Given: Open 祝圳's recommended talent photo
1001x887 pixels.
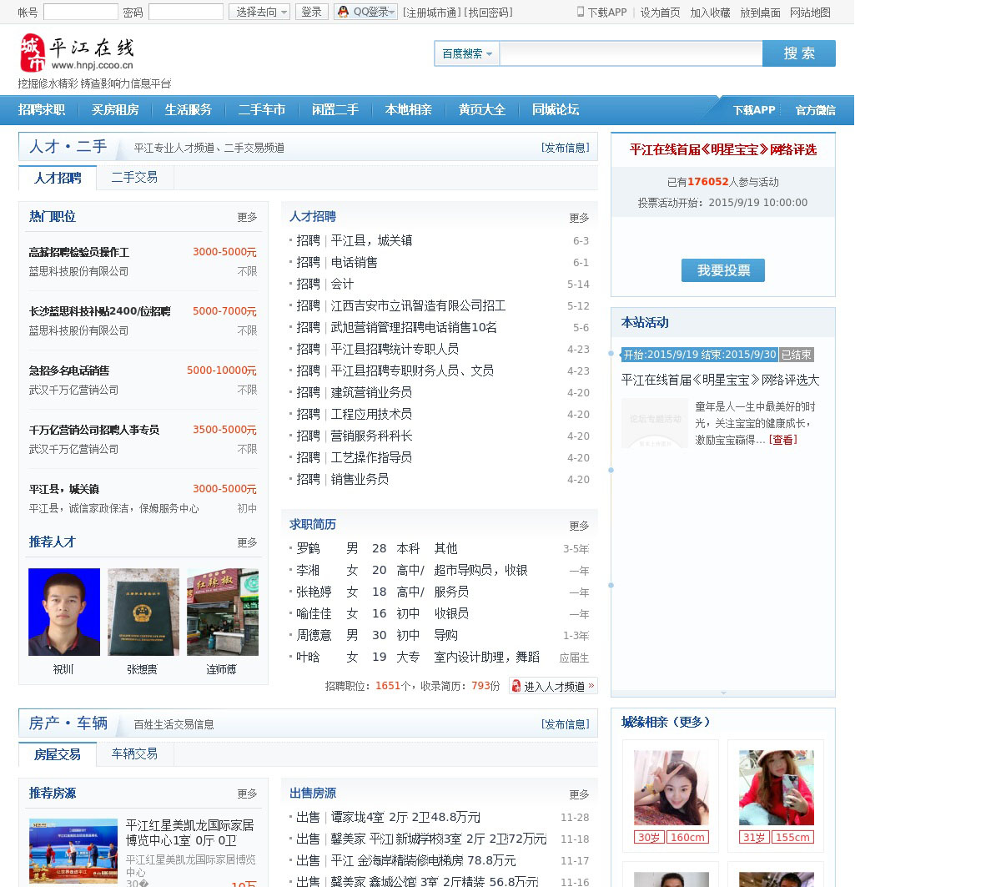Looking at the screenshot, I should point(64,612).
